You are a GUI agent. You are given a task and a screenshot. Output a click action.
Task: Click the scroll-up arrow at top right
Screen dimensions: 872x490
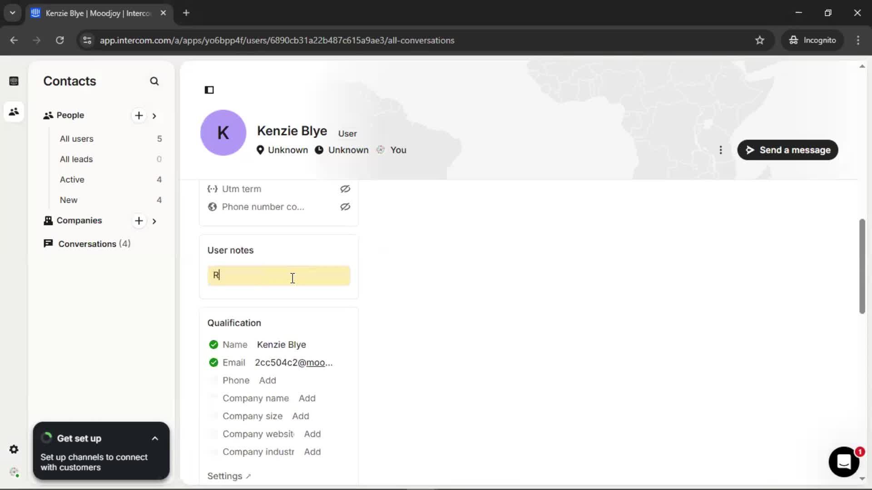[862, 66]
